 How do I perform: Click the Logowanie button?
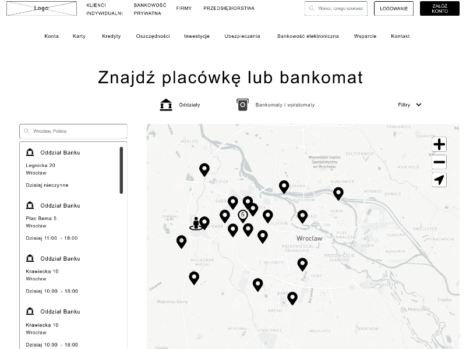[x=394, y=9]
